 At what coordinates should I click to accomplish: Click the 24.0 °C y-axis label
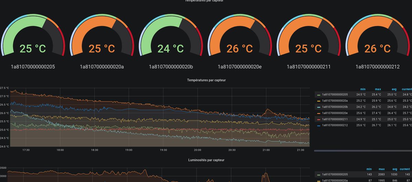pos(4,146)
